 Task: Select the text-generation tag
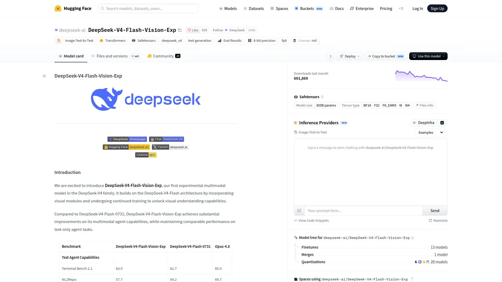pyautogui.click(x=200, y=40)
